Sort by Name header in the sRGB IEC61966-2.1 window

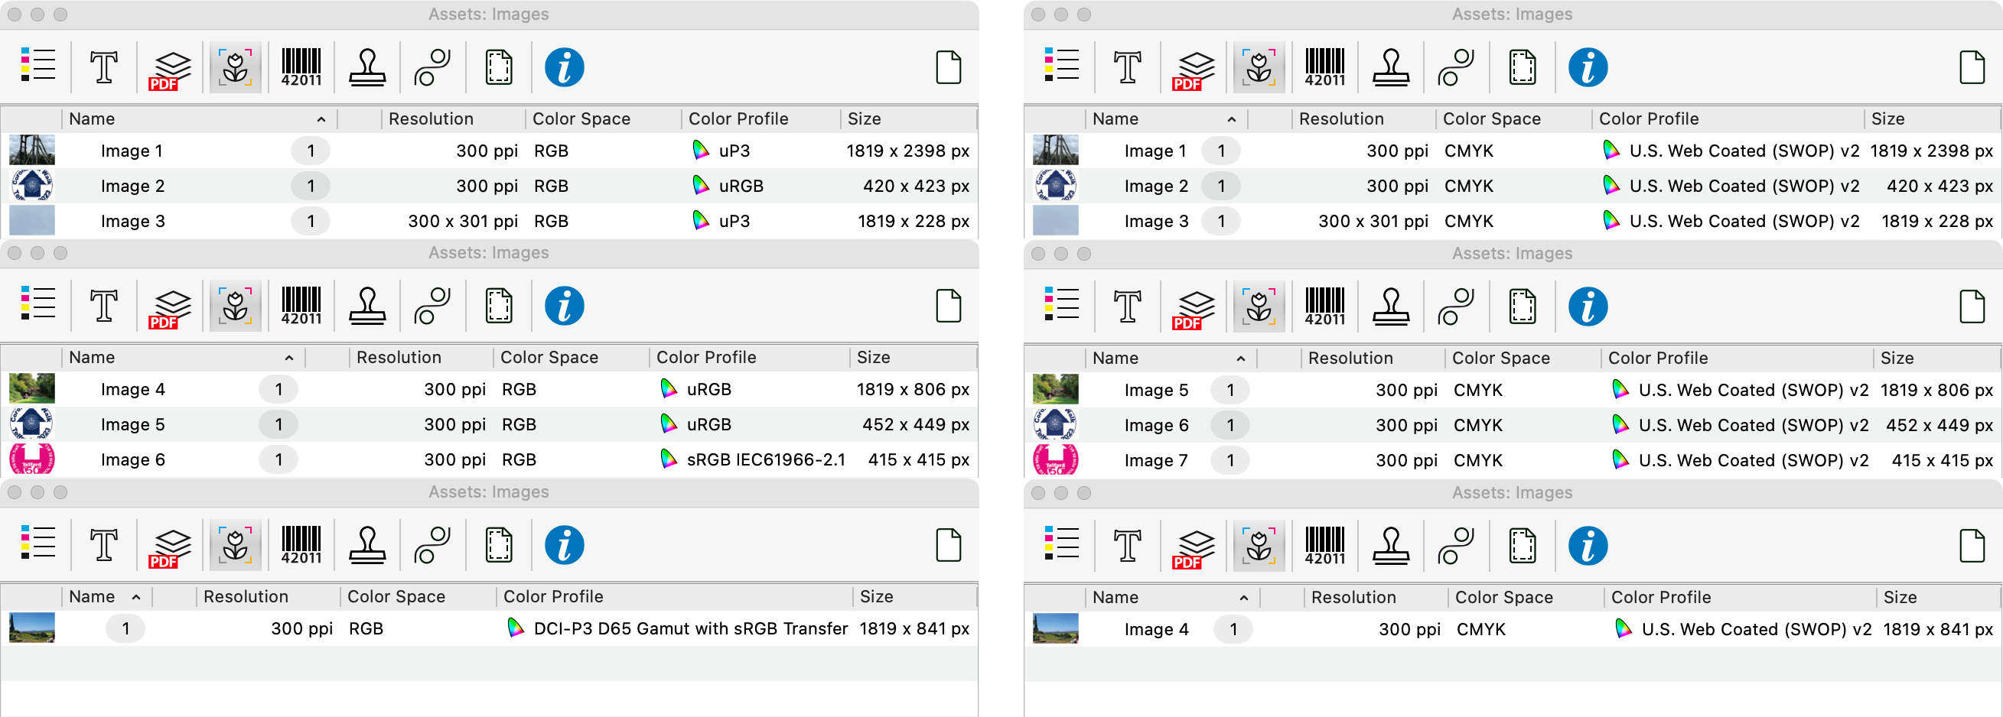(184, 357)
